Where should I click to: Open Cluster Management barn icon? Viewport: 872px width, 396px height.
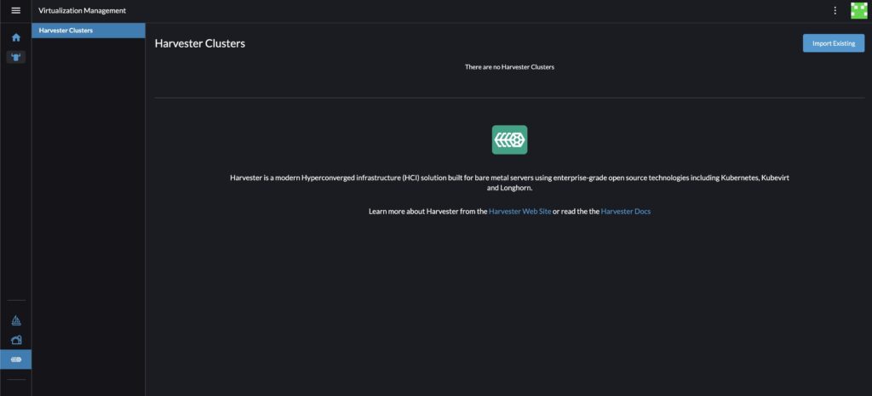click(x=15, y=340)
